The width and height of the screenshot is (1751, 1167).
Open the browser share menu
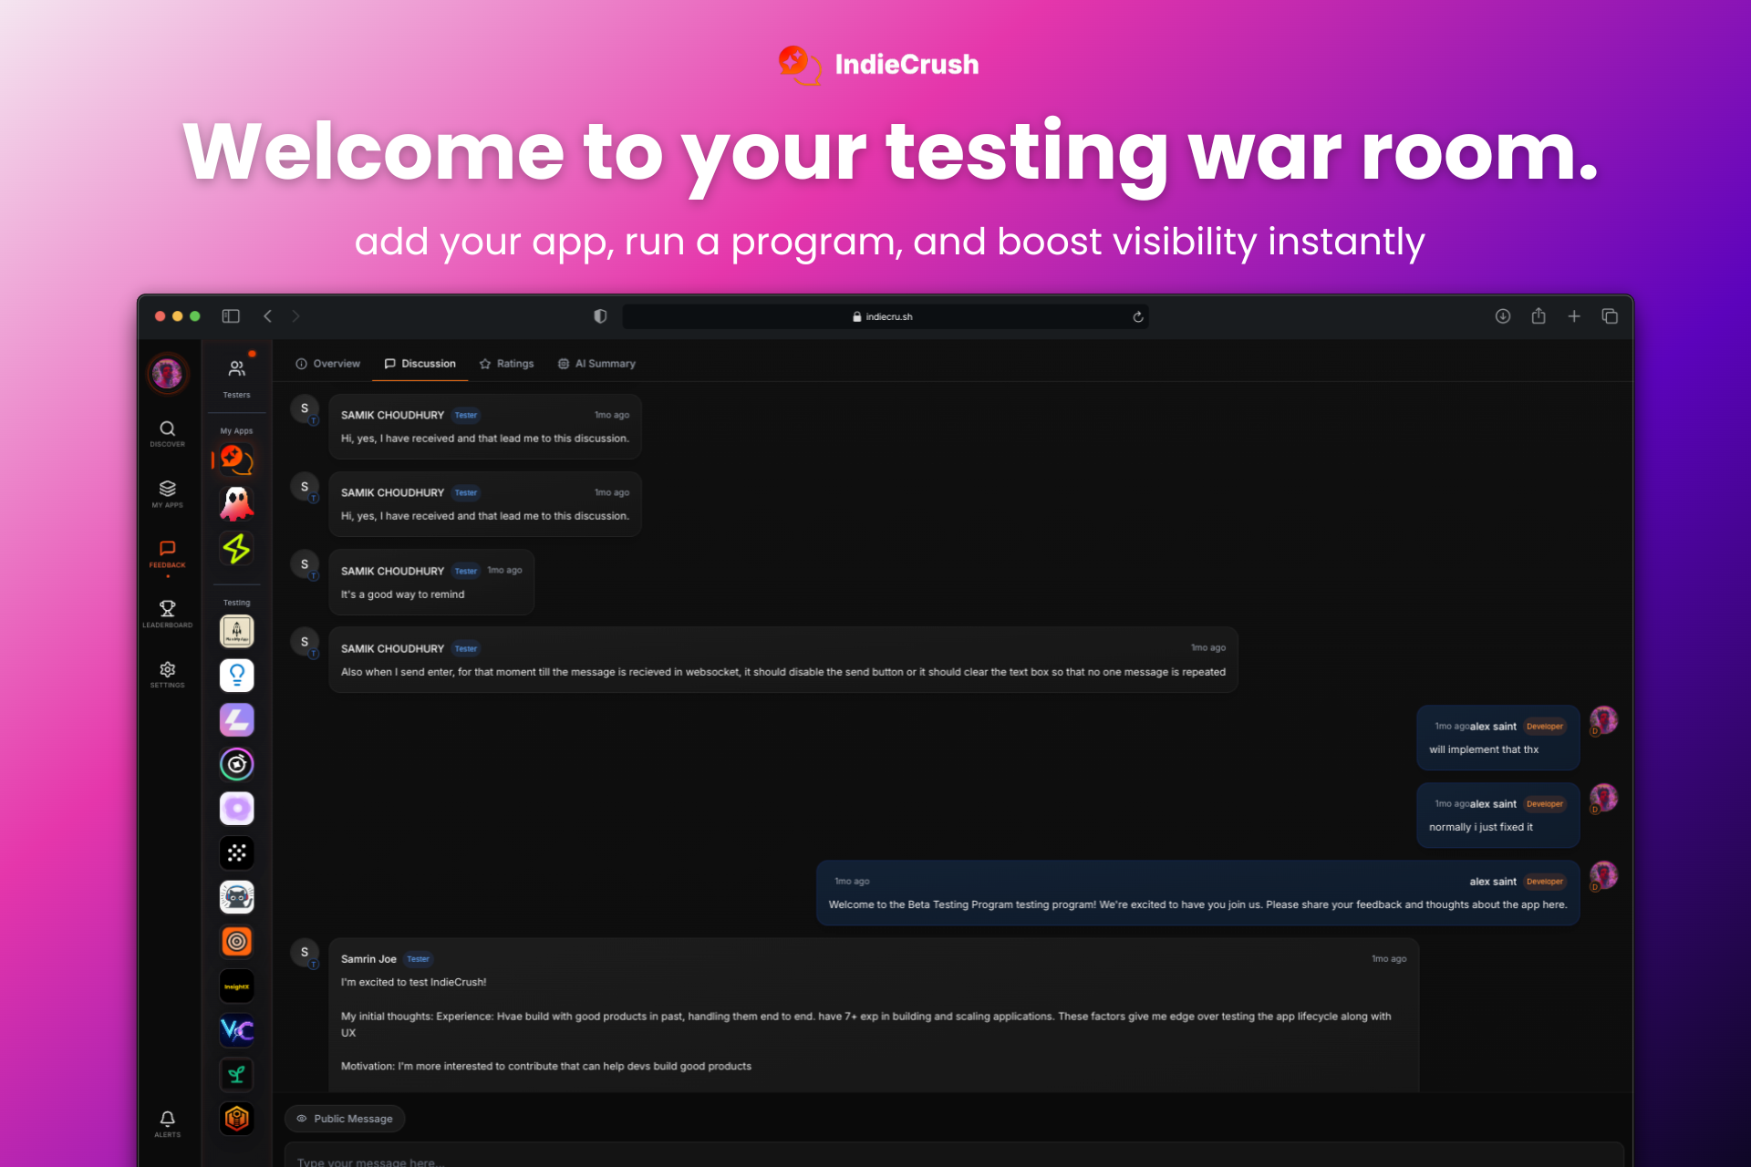click(1539, 316)
